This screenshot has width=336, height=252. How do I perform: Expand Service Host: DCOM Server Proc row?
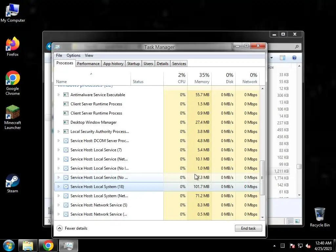pyautogui.click(x=58, y=141)
